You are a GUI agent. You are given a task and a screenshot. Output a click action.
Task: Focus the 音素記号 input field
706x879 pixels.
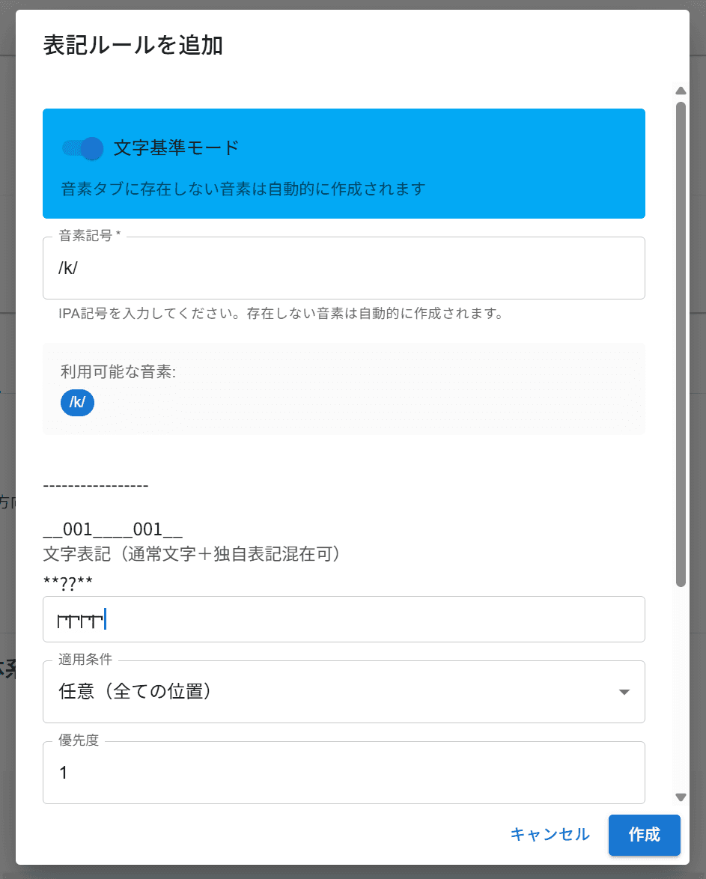(x=344, y=269)
